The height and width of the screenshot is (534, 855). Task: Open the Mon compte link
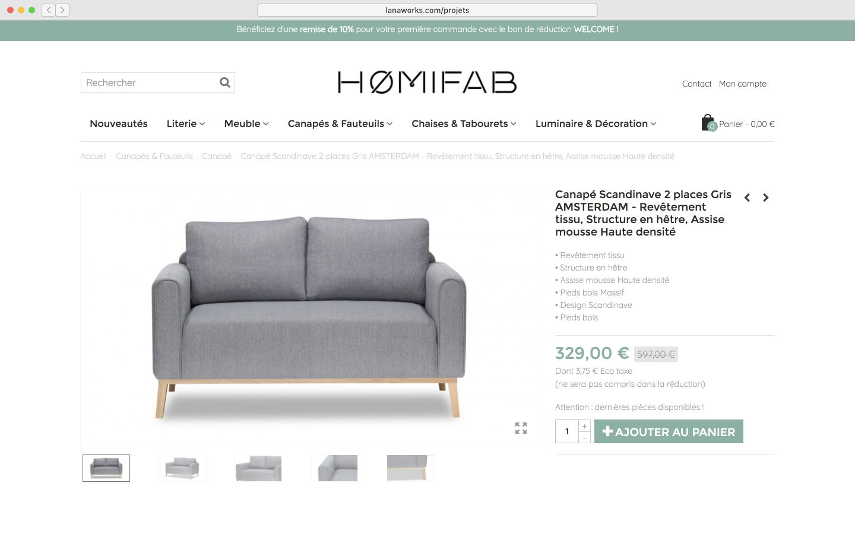(x=742, y=84)
